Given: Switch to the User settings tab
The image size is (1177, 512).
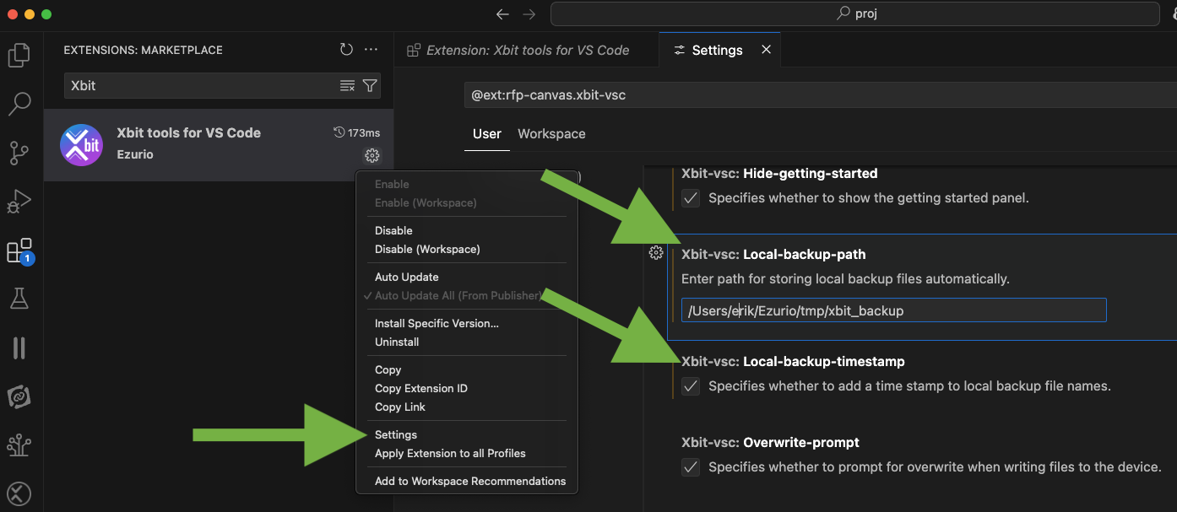Looking at the screenshot, I should 487,133.
